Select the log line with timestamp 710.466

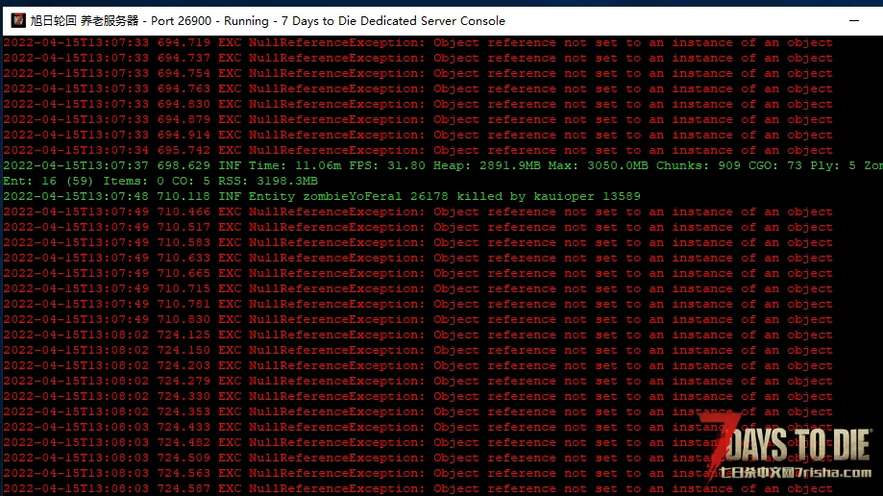pos(418,211)
